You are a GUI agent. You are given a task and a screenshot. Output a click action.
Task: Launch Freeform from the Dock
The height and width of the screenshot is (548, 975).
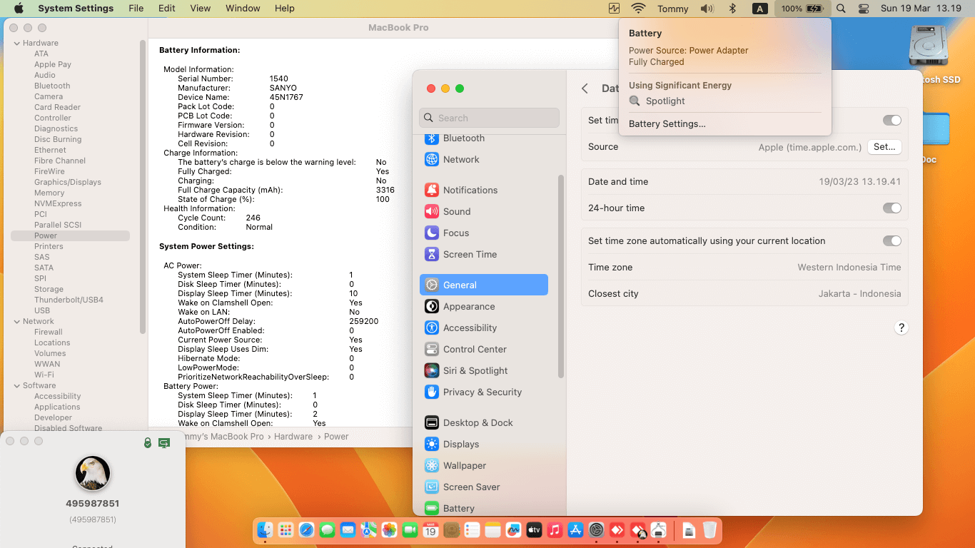[513, 530]
